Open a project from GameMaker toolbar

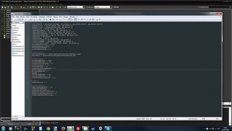5,7
